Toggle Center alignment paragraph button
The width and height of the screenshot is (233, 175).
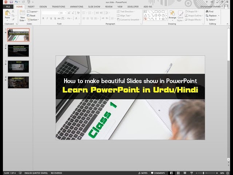pos(88,18)
